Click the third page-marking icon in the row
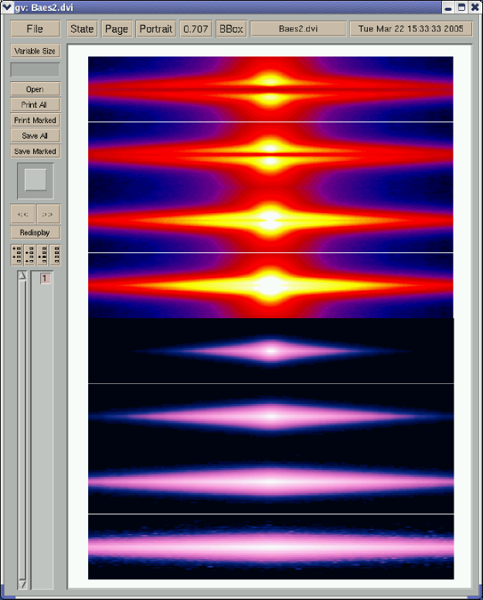The width and height of the screenshot is (483, 600). 43,255
